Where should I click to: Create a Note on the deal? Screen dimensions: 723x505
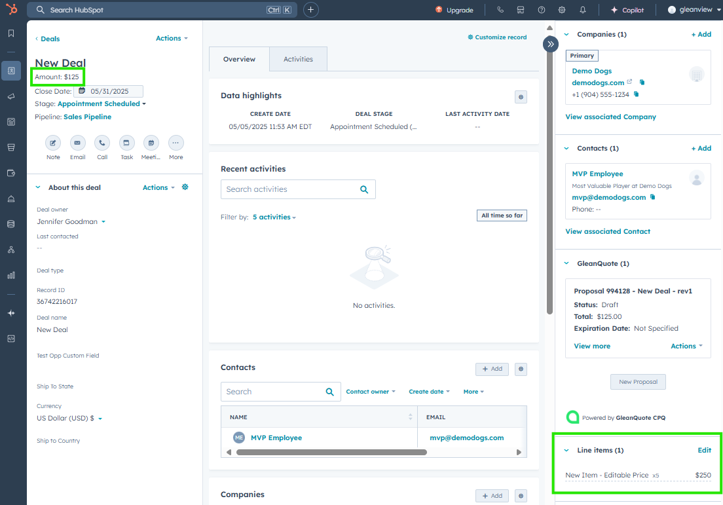pos(53,143)
